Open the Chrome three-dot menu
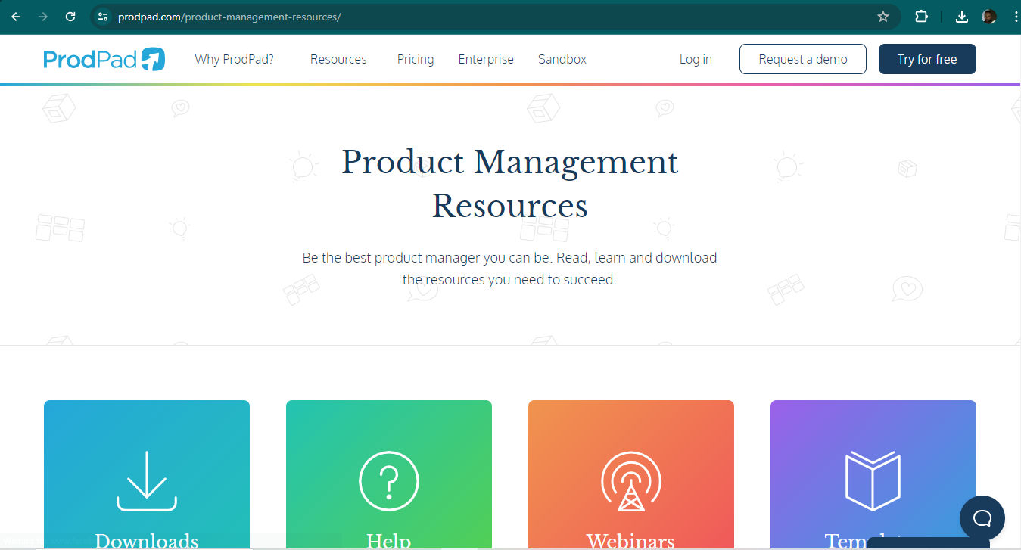Screen dimensions: 1021x550 [x=1014, y=16]
